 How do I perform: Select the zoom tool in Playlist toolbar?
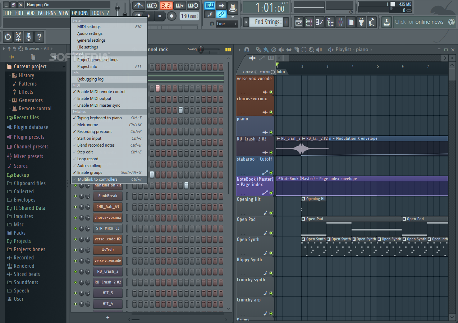pos(311,50)
